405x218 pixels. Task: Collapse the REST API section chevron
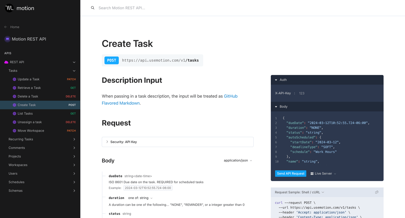[x=74, y=62]
